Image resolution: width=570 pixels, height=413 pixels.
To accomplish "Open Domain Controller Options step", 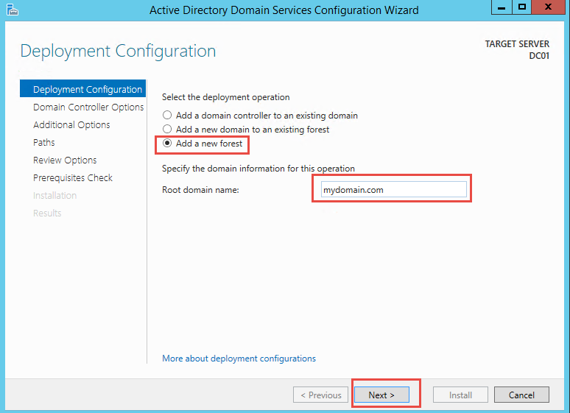I will tap(88, 107).
